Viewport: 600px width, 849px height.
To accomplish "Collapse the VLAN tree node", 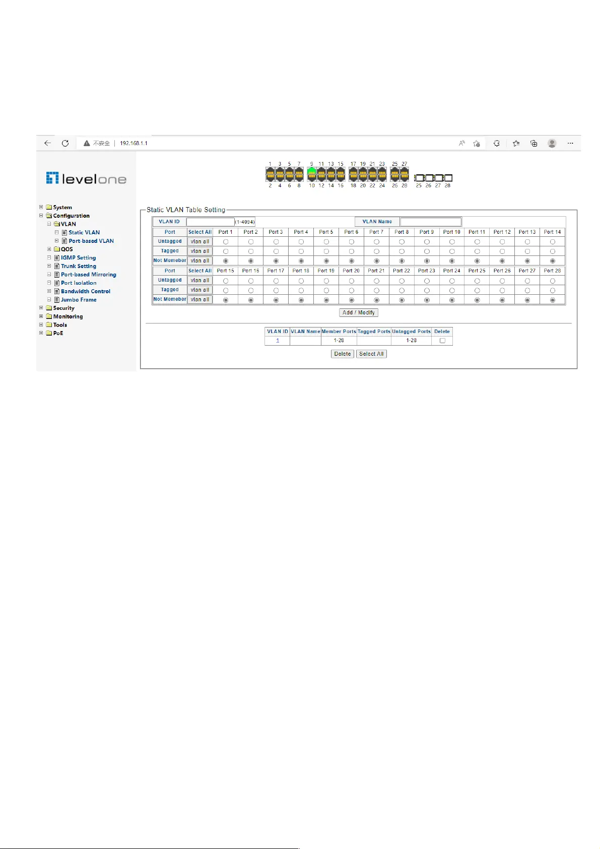I will (49, 224).
